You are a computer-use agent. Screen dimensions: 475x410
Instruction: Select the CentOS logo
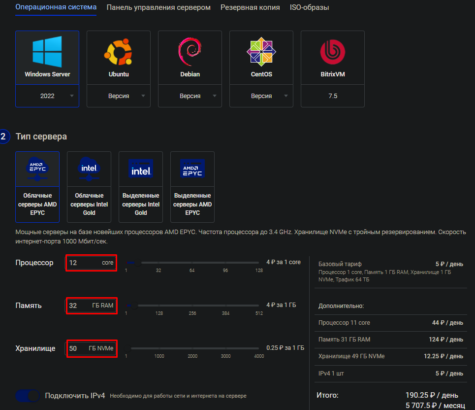[261, 52]
